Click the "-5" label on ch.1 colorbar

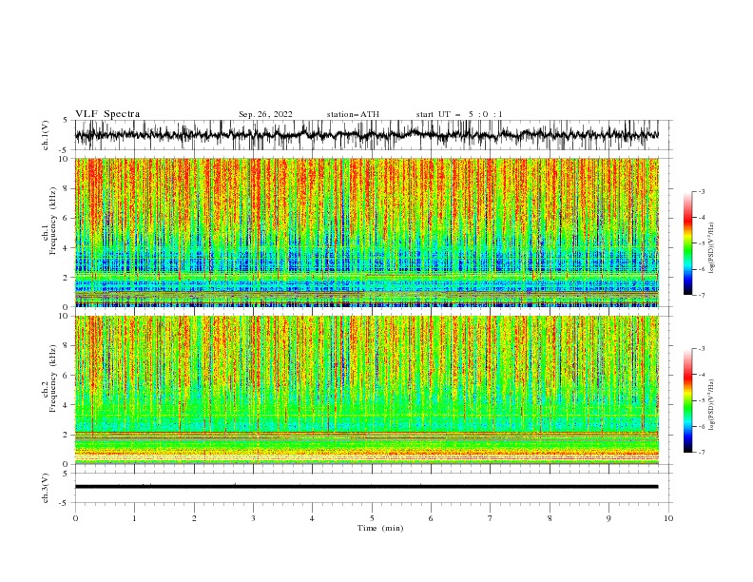701,243
